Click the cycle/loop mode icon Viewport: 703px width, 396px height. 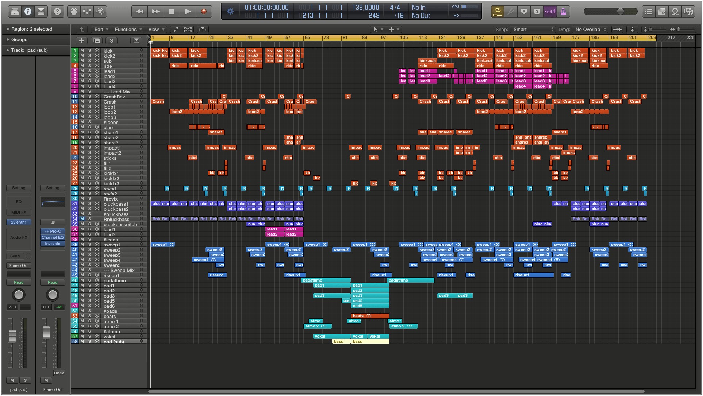497,11
